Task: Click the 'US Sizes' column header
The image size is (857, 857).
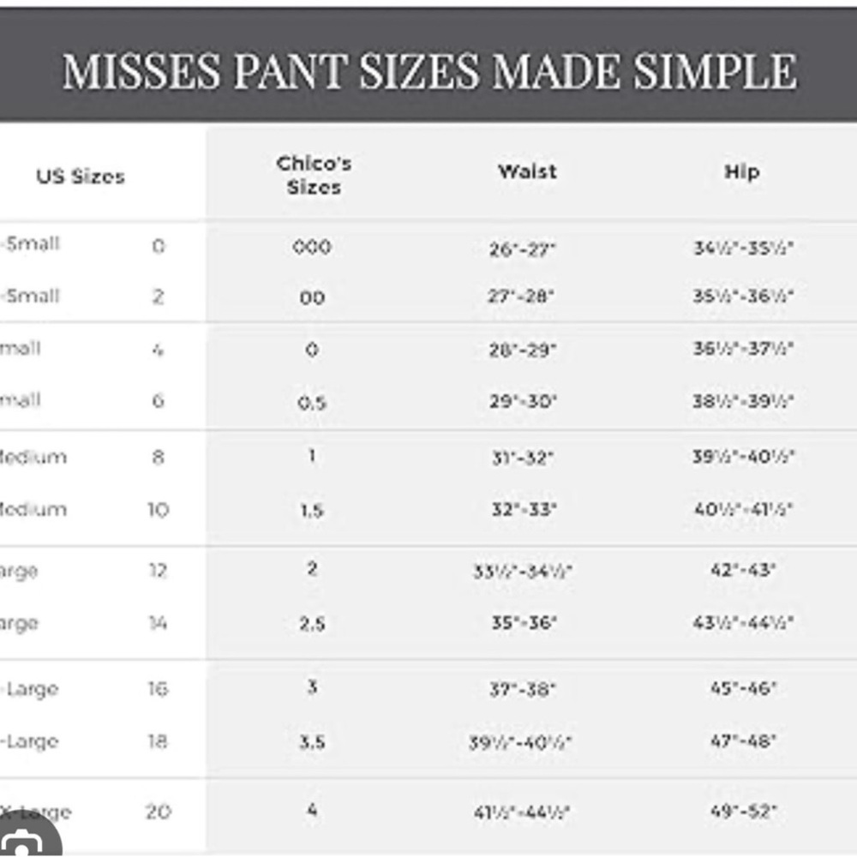Action: tap(81, 177)
